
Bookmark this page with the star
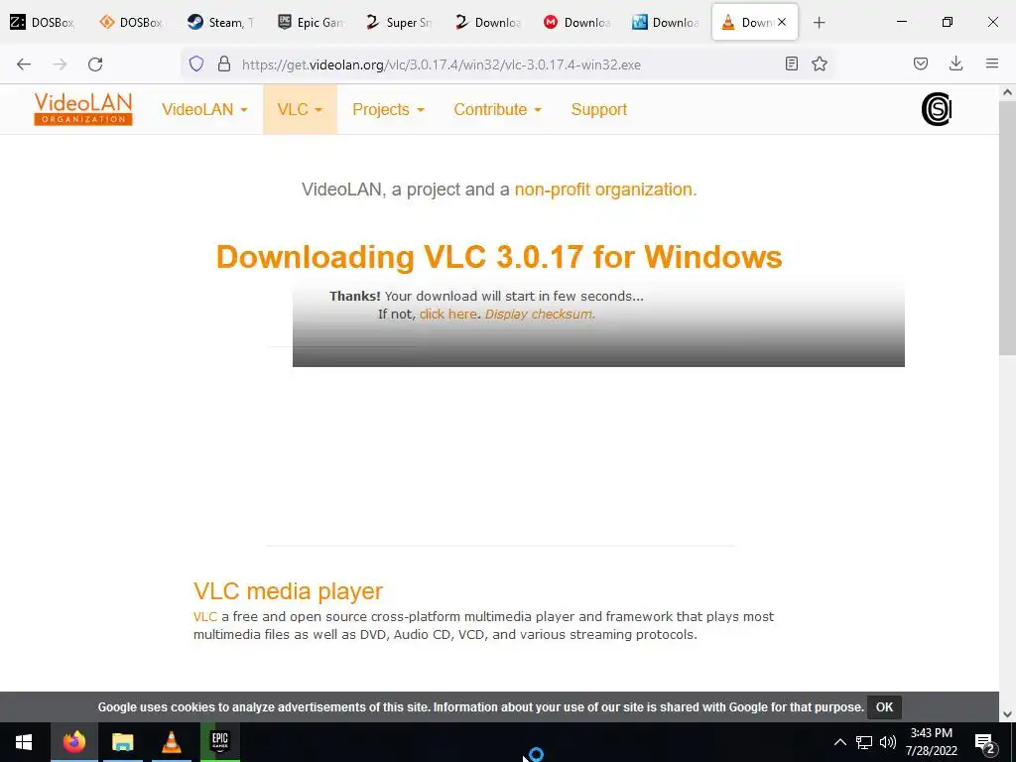click(820, 63)
